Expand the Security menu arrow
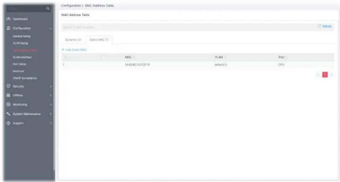The width and height of the screenshot is (340, 182). click(x=51, y=86)
